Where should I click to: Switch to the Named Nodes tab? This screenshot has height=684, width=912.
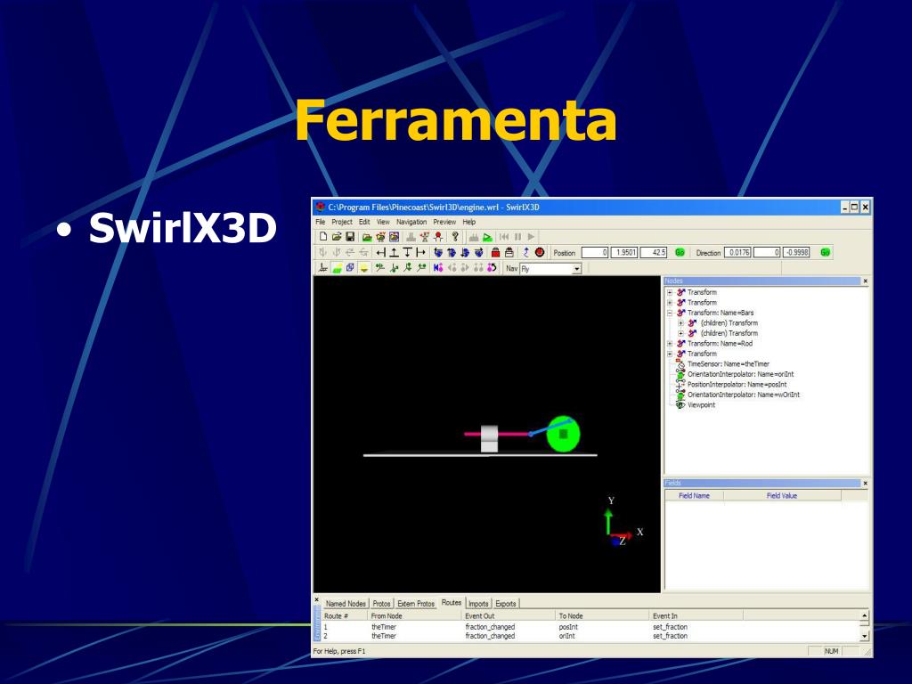click(x=346, y=604)
